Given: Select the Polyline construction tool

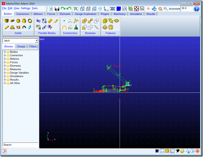Looking at the screenshot, I should [x=76, y=21].
